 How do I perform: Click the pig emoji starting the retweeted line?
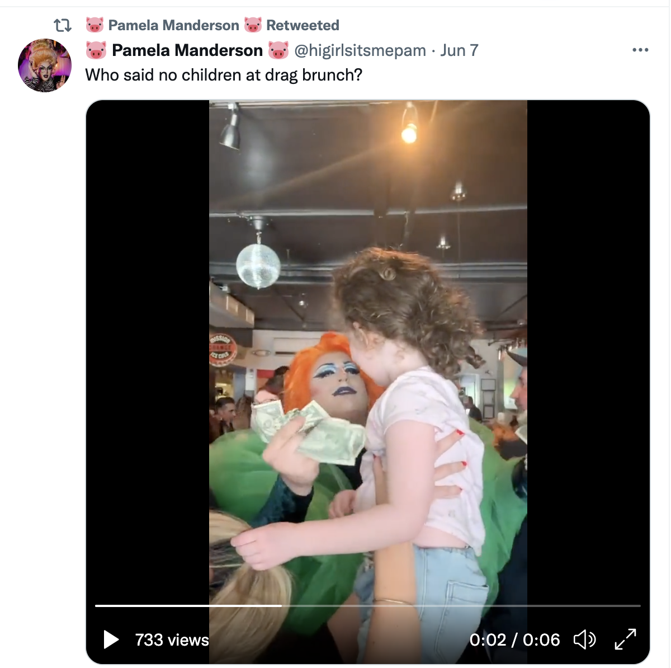click(95, 25)
